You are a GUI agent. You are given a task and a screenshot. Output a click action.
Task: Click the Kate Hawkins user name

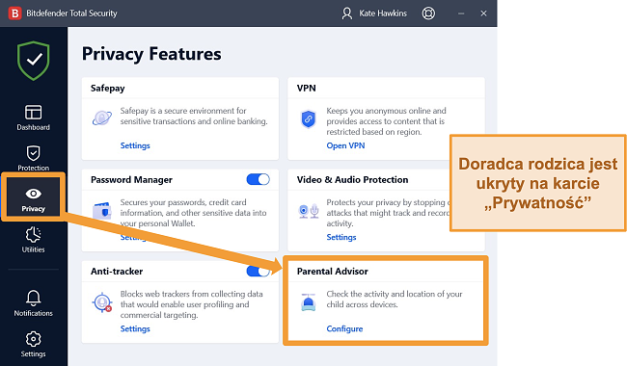click(383, 13)
